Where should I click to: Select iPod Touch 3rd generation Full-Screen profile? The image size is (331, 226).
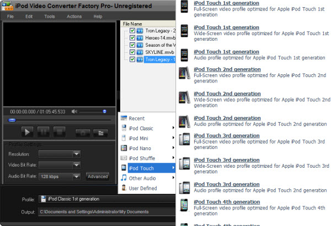tap(227, 136)
